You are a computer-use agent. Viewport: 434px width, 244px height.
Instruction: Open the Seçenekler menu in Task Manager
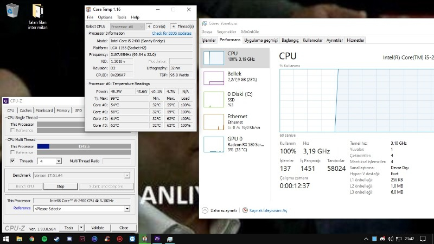point(226,32)
